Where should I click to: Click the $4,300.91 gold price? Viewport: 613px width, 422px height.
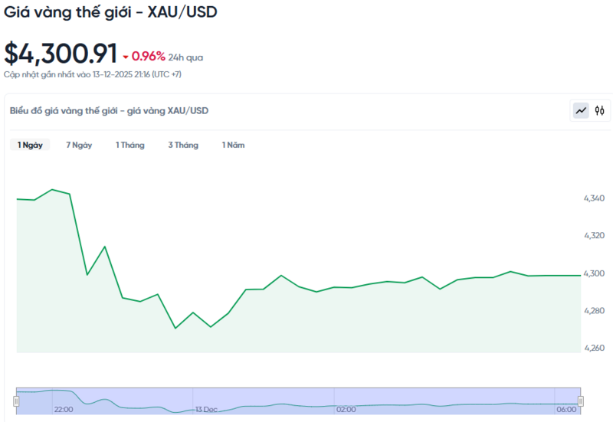(x=61, y=54)
